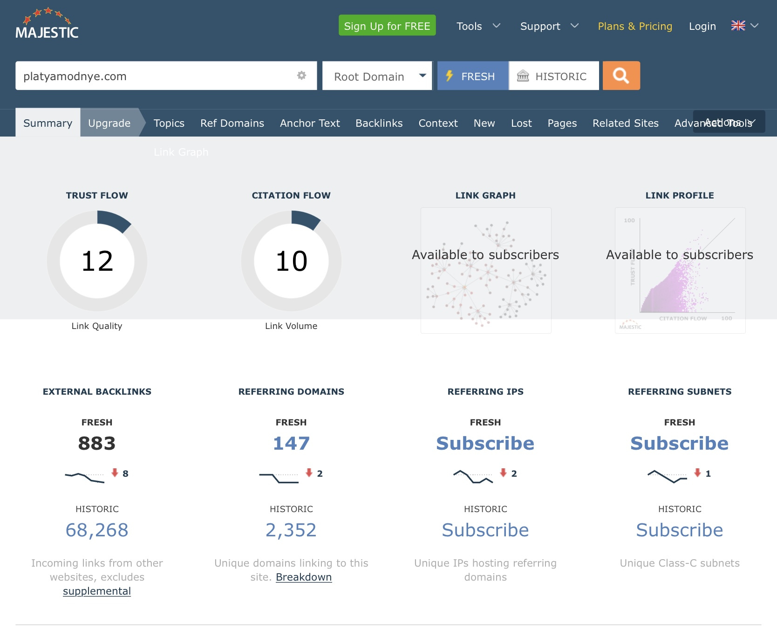The height and width of the screenshot is (637, 777).
Task: Click the Referring IPs trend sparkline
Action: click(473, 477)
